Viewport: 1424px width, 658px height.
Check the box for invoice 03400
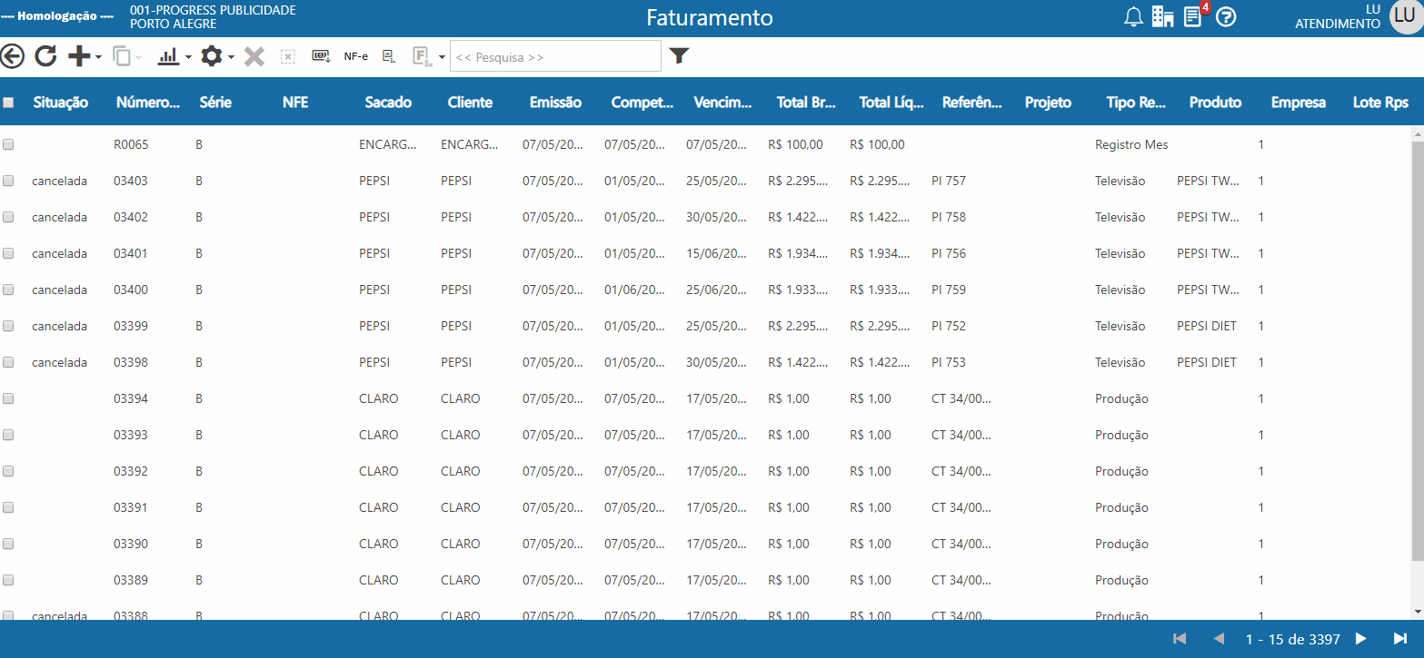coord(8,290)
